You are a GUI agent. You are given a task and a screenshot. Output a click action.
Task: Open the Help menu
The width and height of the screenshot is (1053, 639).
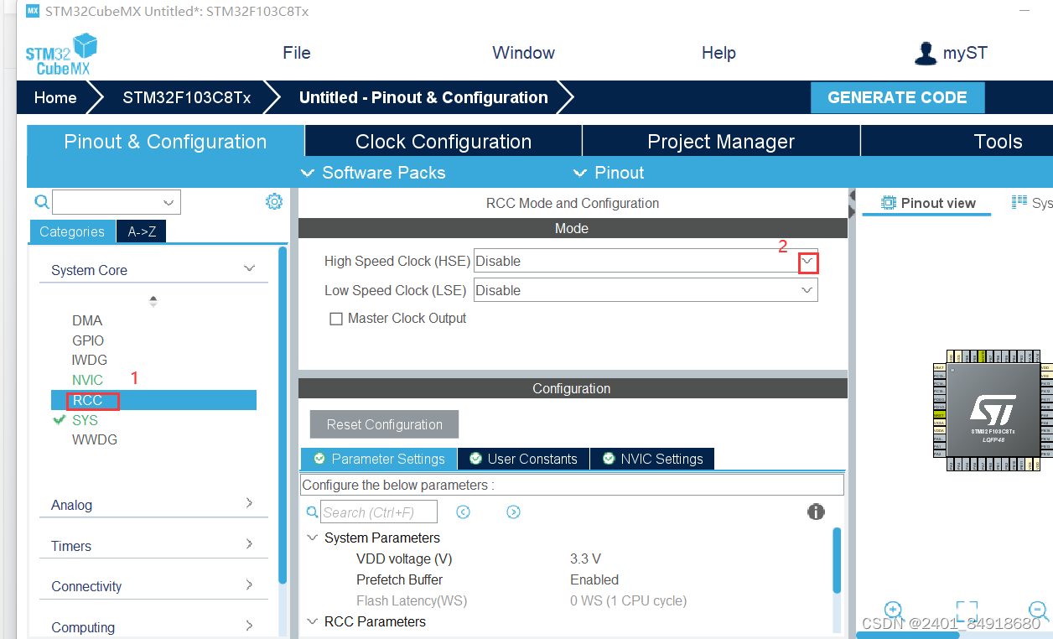[718, 53]
